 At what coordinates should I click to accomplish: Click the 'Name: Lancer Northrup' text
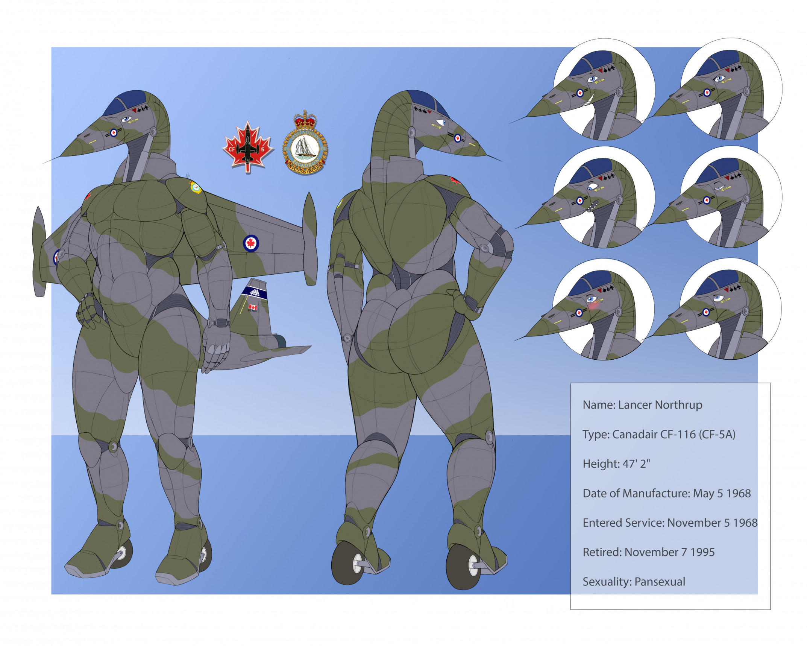tap(642, 405)
